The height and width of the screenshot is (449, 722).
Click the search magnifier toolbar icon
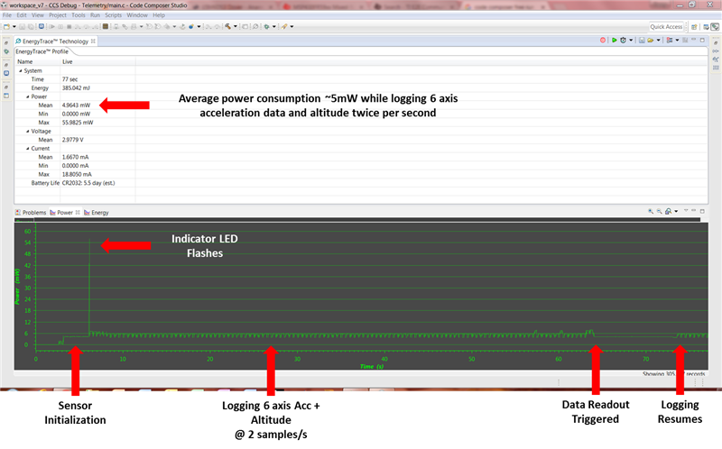(255, 27)
